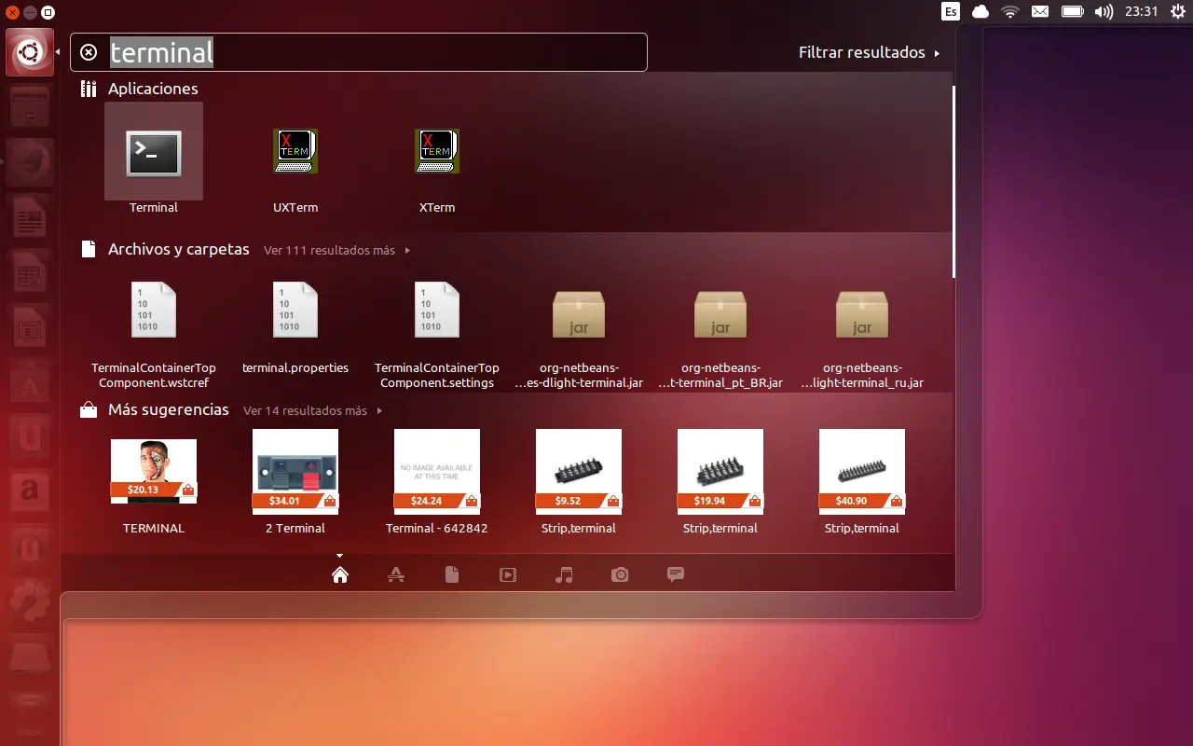Open the cloud sync indicator
1193x746 pixels.
(980, 11)
